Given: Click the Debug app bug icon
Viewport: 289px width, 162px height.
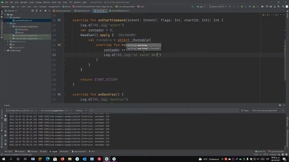Looking at the screenshot, I should [242, 6].
